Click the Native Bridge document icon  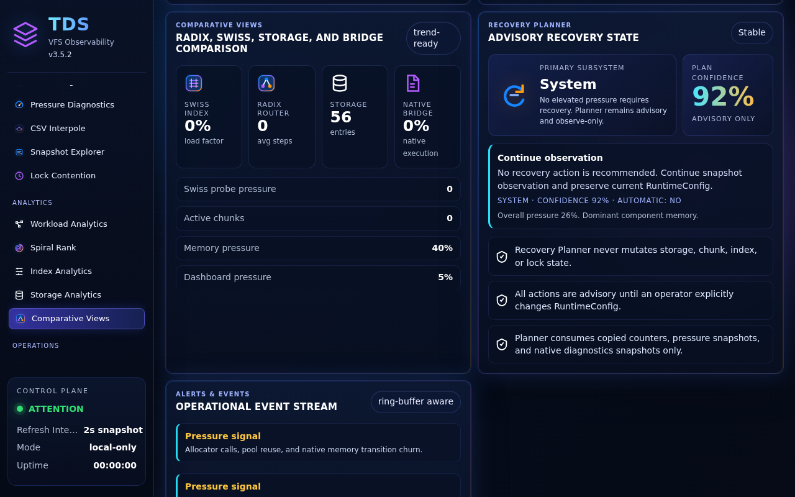tap(412, 83)
